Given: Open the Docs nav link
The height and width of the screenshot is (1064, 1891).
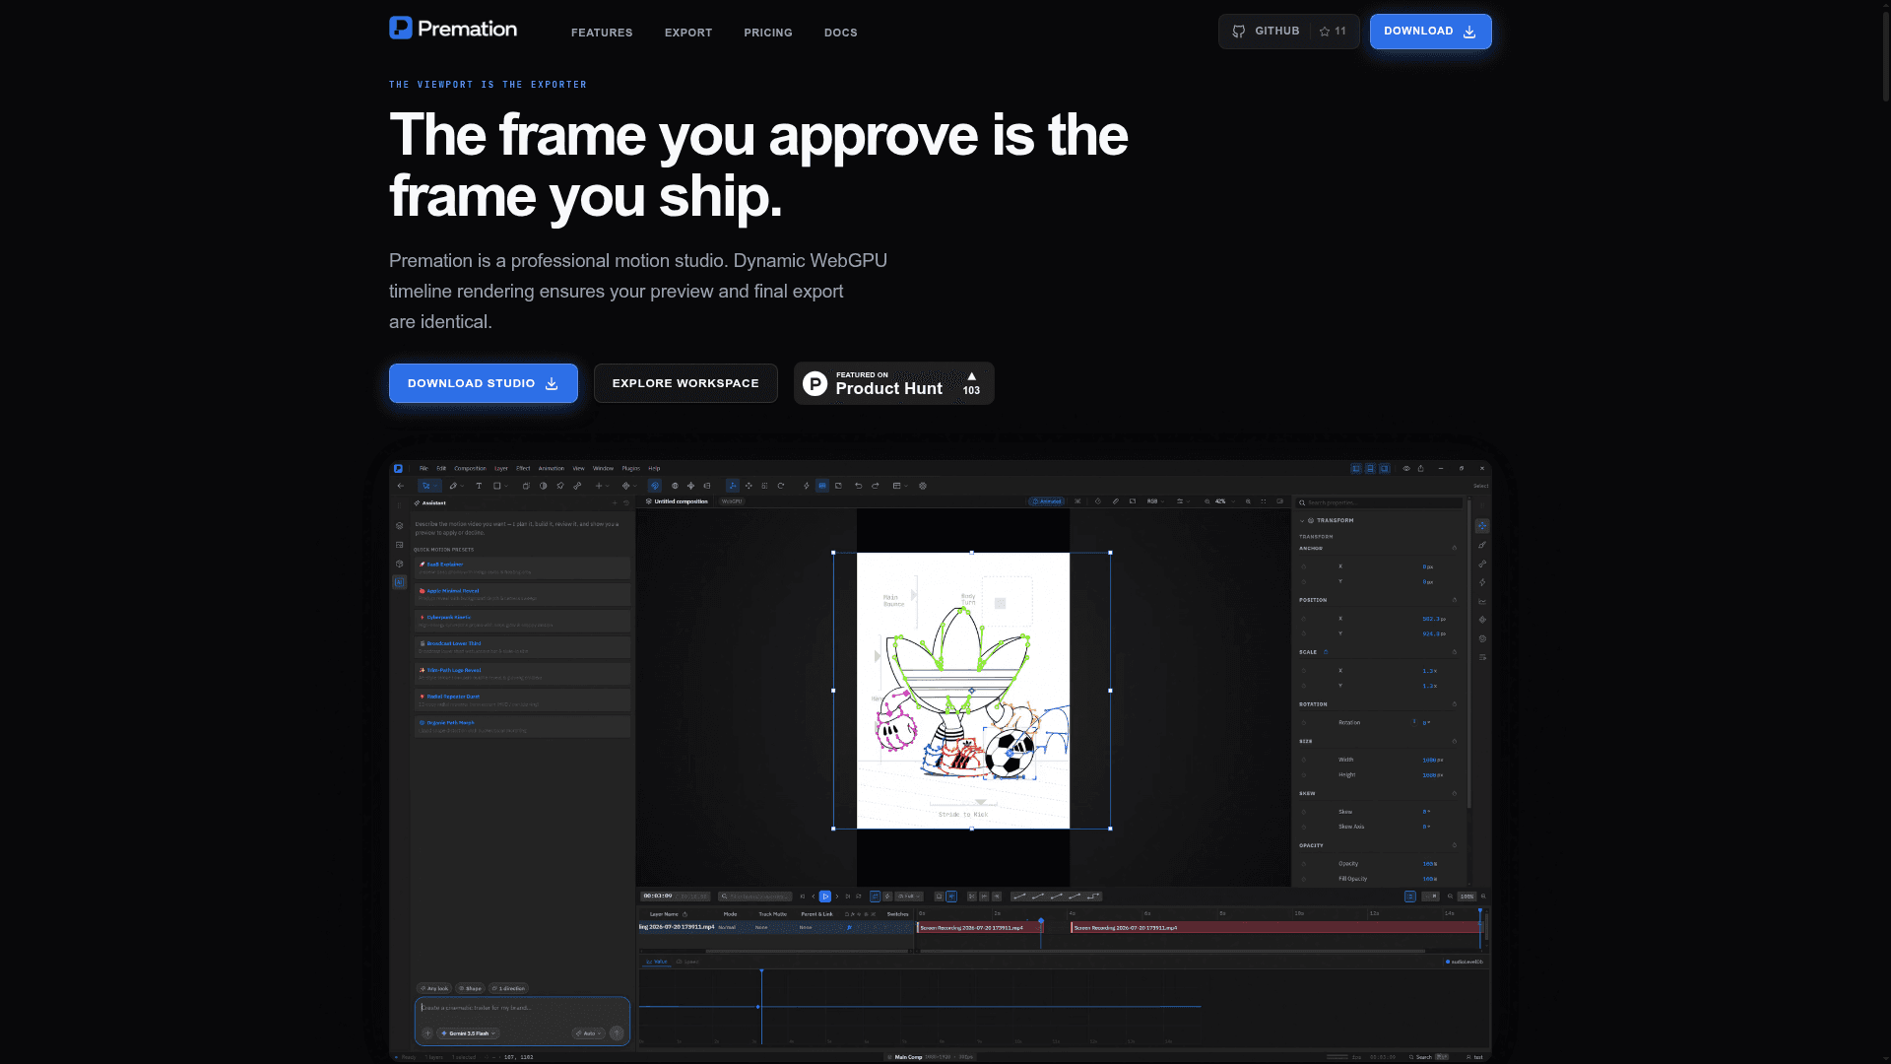Looking at the screenshot, I should click(x=841, y=33).
